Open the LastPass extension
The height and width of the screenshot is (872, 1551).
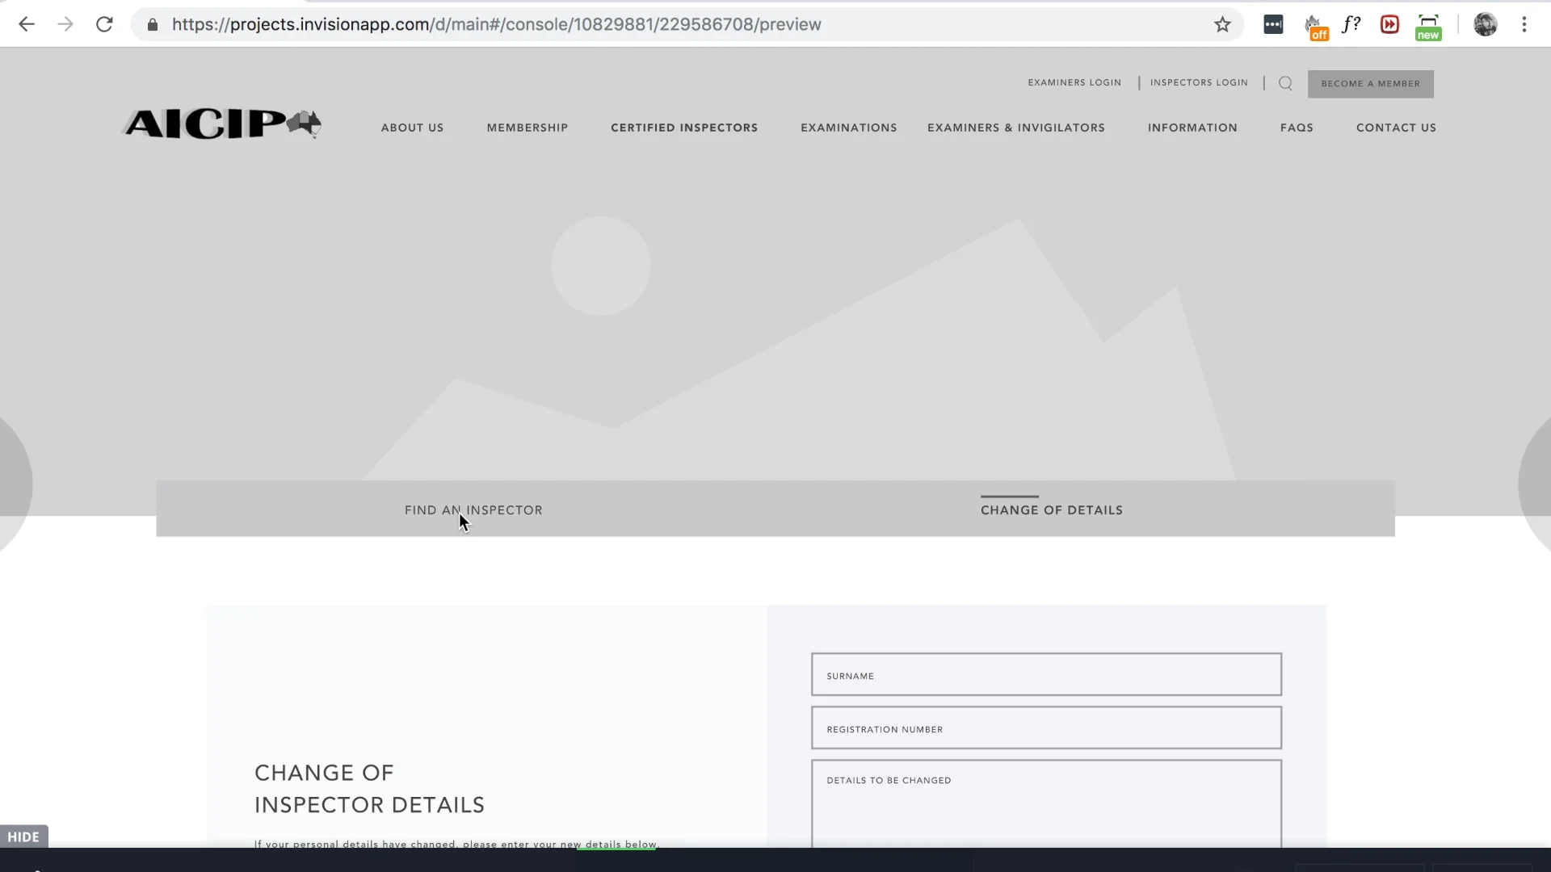coord(1273,24)
